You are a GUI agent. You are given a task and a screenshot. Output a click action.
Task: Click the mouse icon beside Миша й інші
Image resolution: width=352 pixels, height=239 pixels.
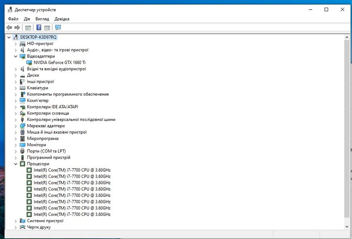(x=23, y=132)
